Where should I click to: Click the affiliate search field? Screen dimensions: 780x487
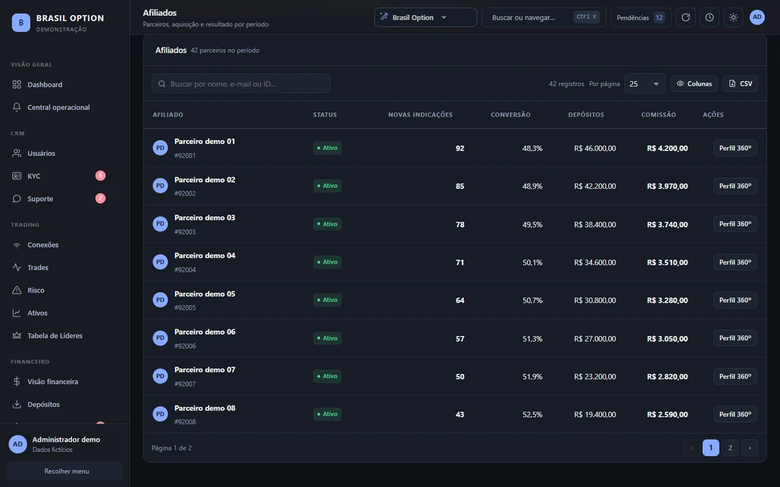[x=241, y=84]
